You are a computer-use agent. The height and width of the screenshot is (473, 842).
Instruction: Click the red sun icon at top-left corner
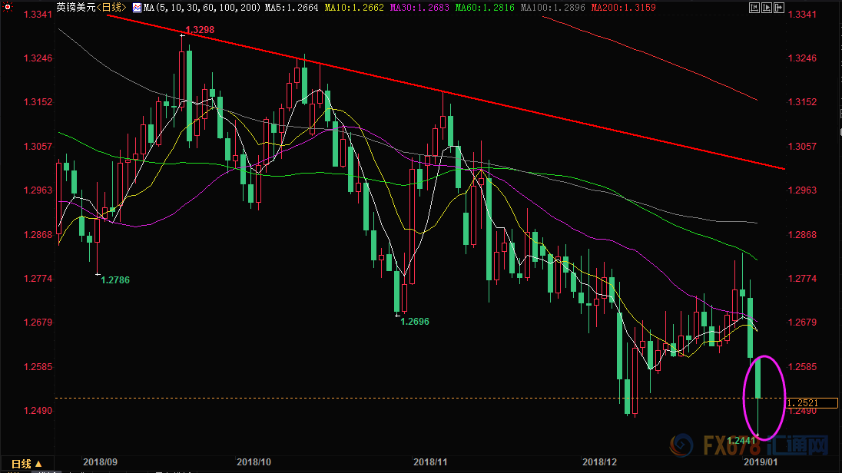[6, 7]
